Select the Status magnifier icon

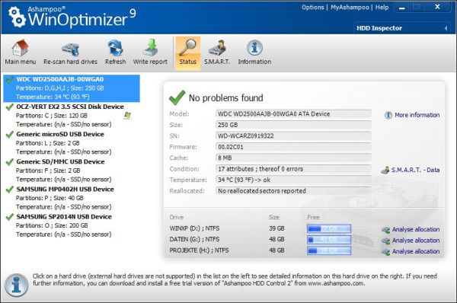[187, 48]
